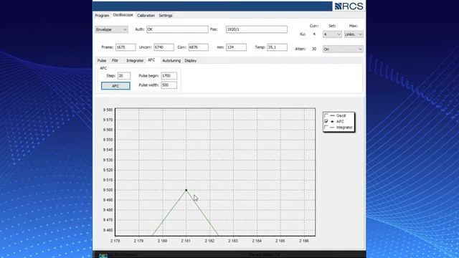459x258 pixels.
Task: Click the Pulse width field
Action: coord(169,85)
